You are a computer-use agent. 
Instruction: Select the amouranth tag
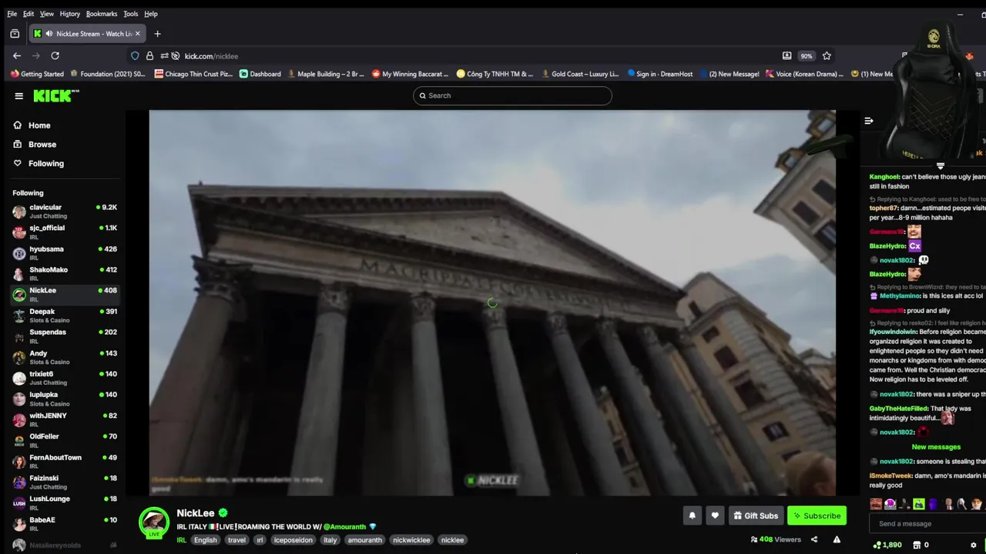(365, 540)
